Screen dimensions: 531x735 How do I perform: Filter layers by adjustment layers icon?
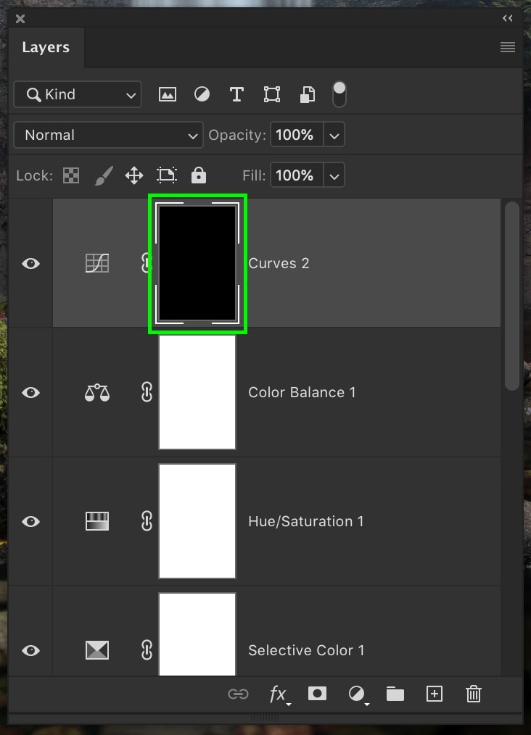coord(202,95)
